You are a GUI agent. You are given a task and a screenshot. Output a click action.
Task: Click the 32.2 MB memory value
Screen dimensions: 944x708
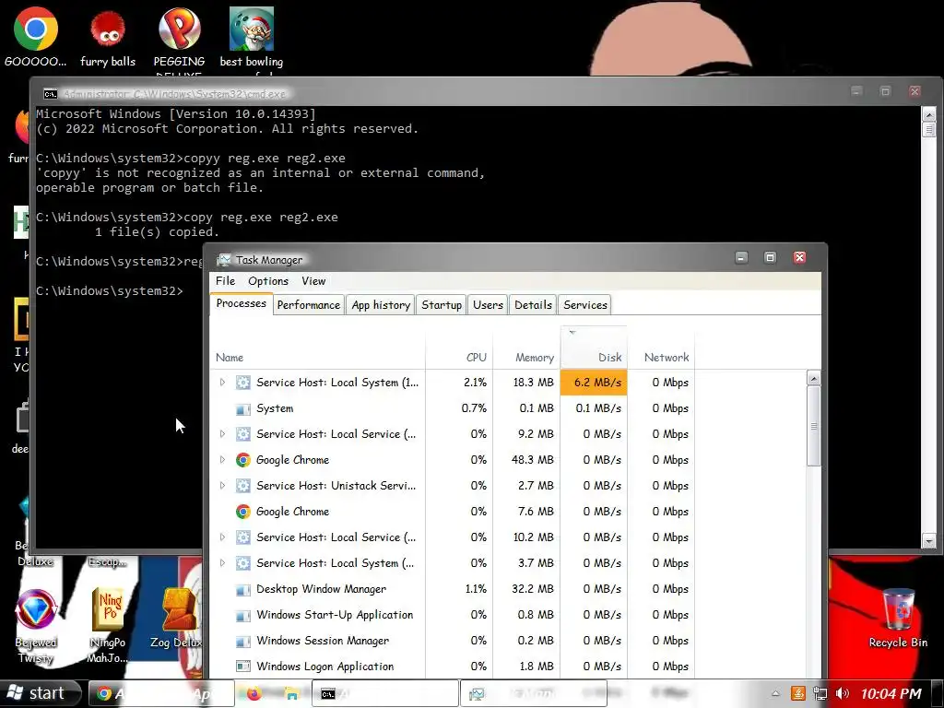click(x=533, y=589)
